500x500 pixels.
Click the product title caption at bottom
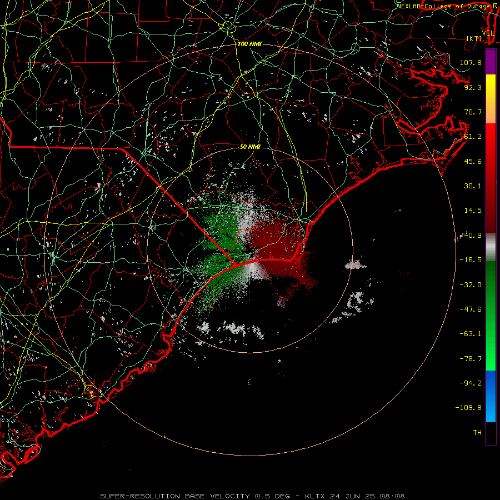click(x=252, y=496)
